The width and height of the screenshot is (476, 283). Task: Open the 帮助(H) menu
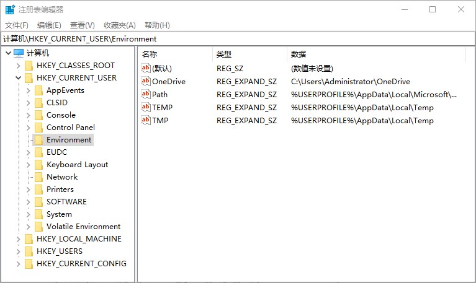click(x=157, y=25)
